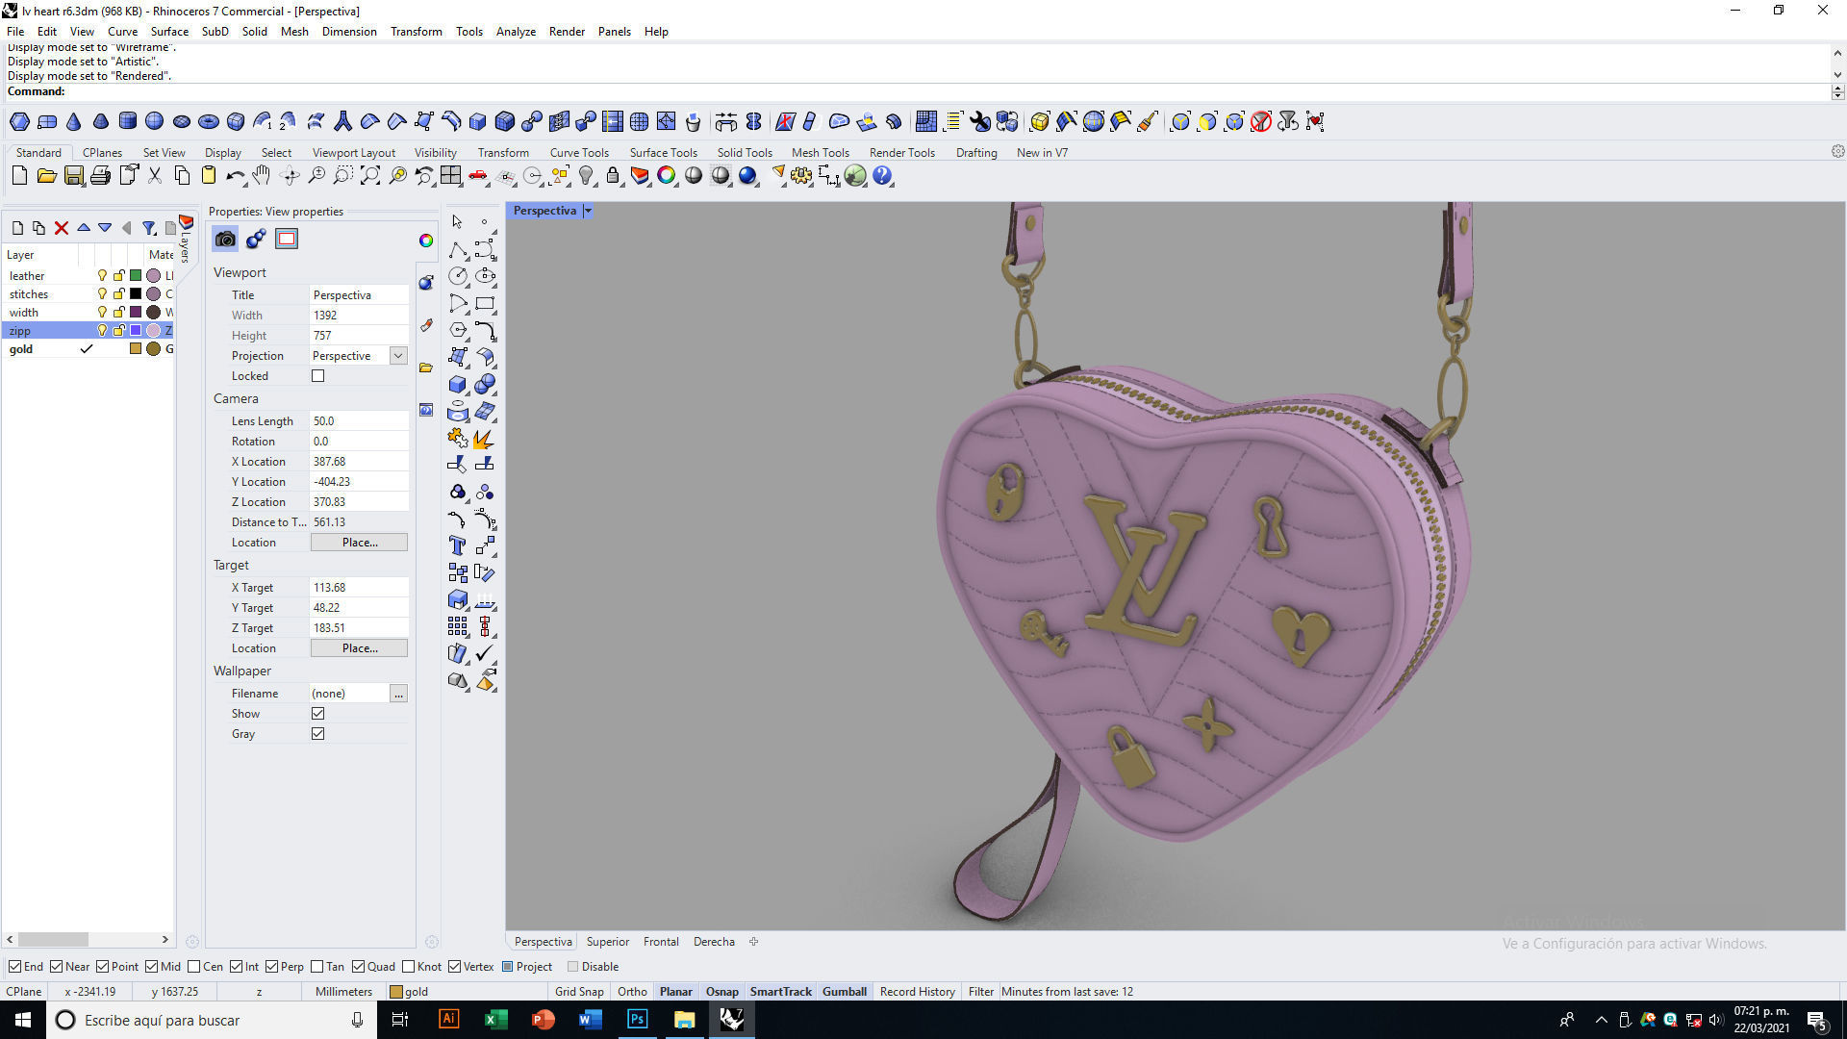Click the Sphere icon in top toolbar

[x=154, y=121]
